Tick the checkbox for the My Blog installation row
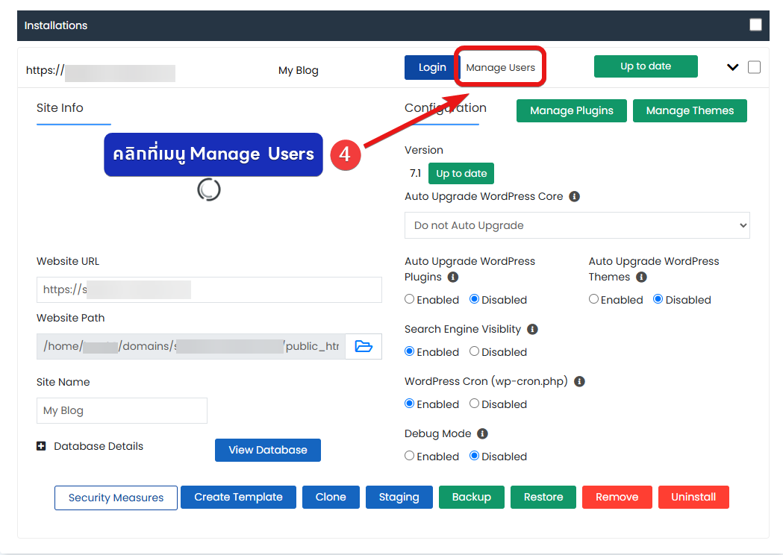The width and height of the screenshot is (783, 555). 754,67
